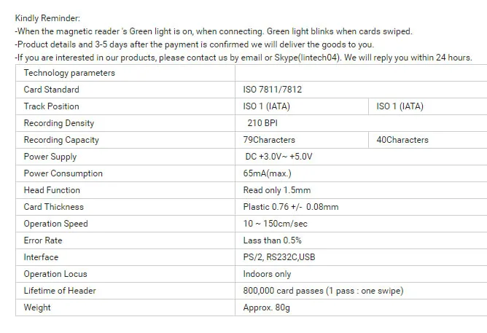Click the Technology parameters header cell
This screenshot has width=487, height=333.
tap(125, 73)
